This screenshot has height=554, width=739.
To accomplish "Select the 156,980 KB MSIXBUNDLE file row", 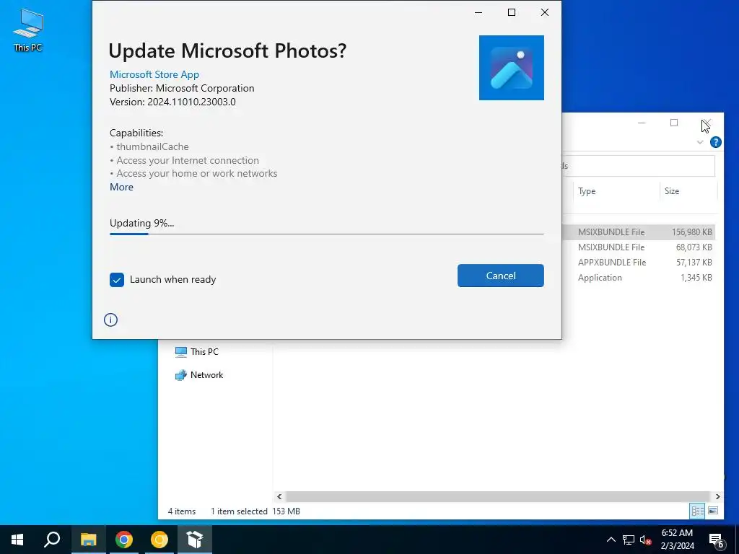I will [639, 232].
